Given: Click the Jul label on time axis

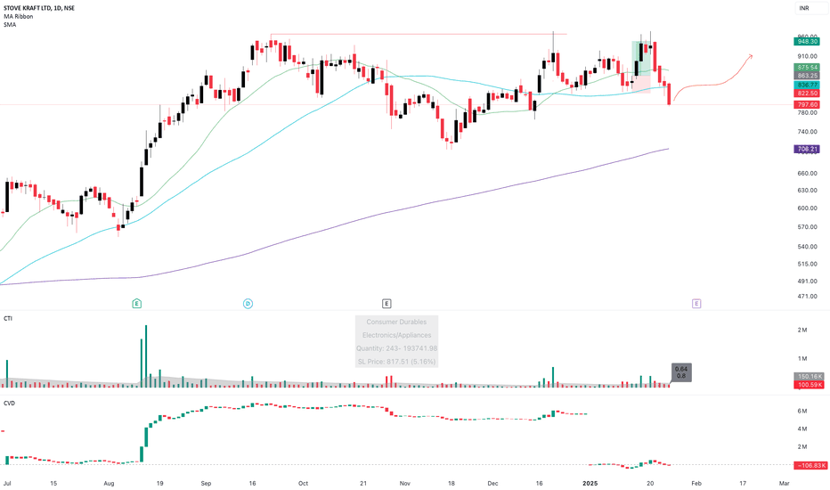Looking at the screenshot, I should pos(7,483).
